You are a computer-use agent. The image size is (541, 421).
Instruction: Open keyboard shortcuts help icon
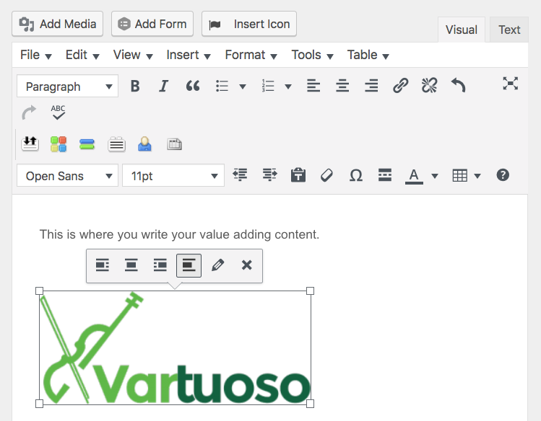503,175
